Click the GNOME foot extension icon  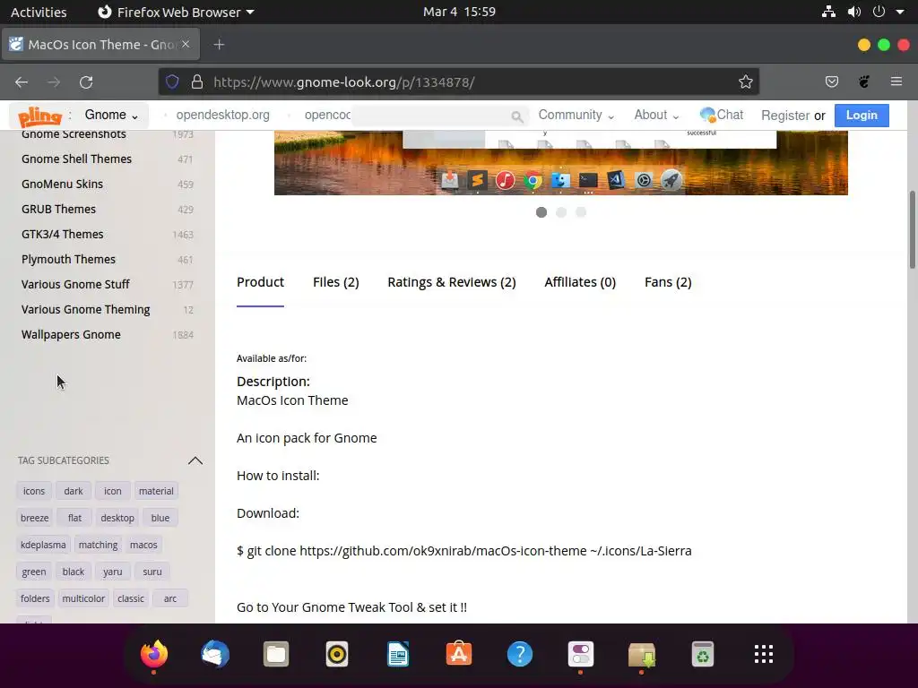(863, 82)
